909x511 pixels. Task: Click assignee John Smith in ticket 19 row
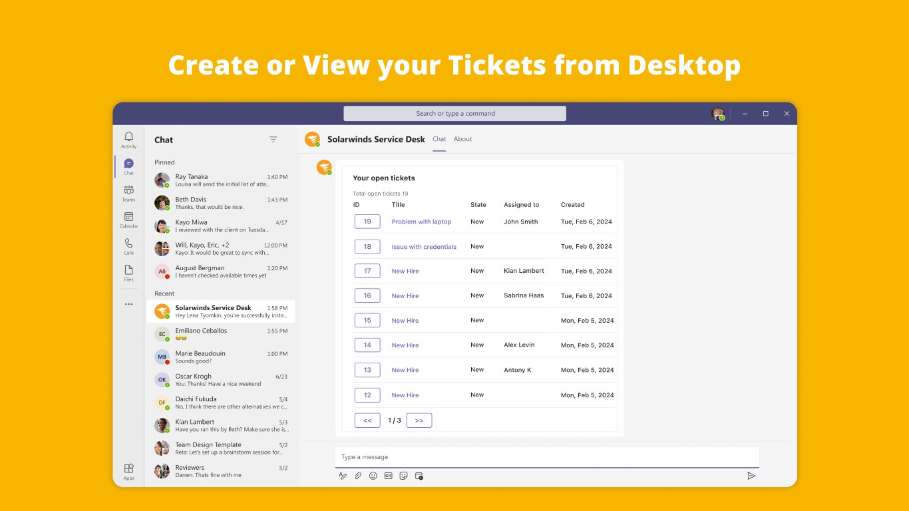[x=520, y=222]
